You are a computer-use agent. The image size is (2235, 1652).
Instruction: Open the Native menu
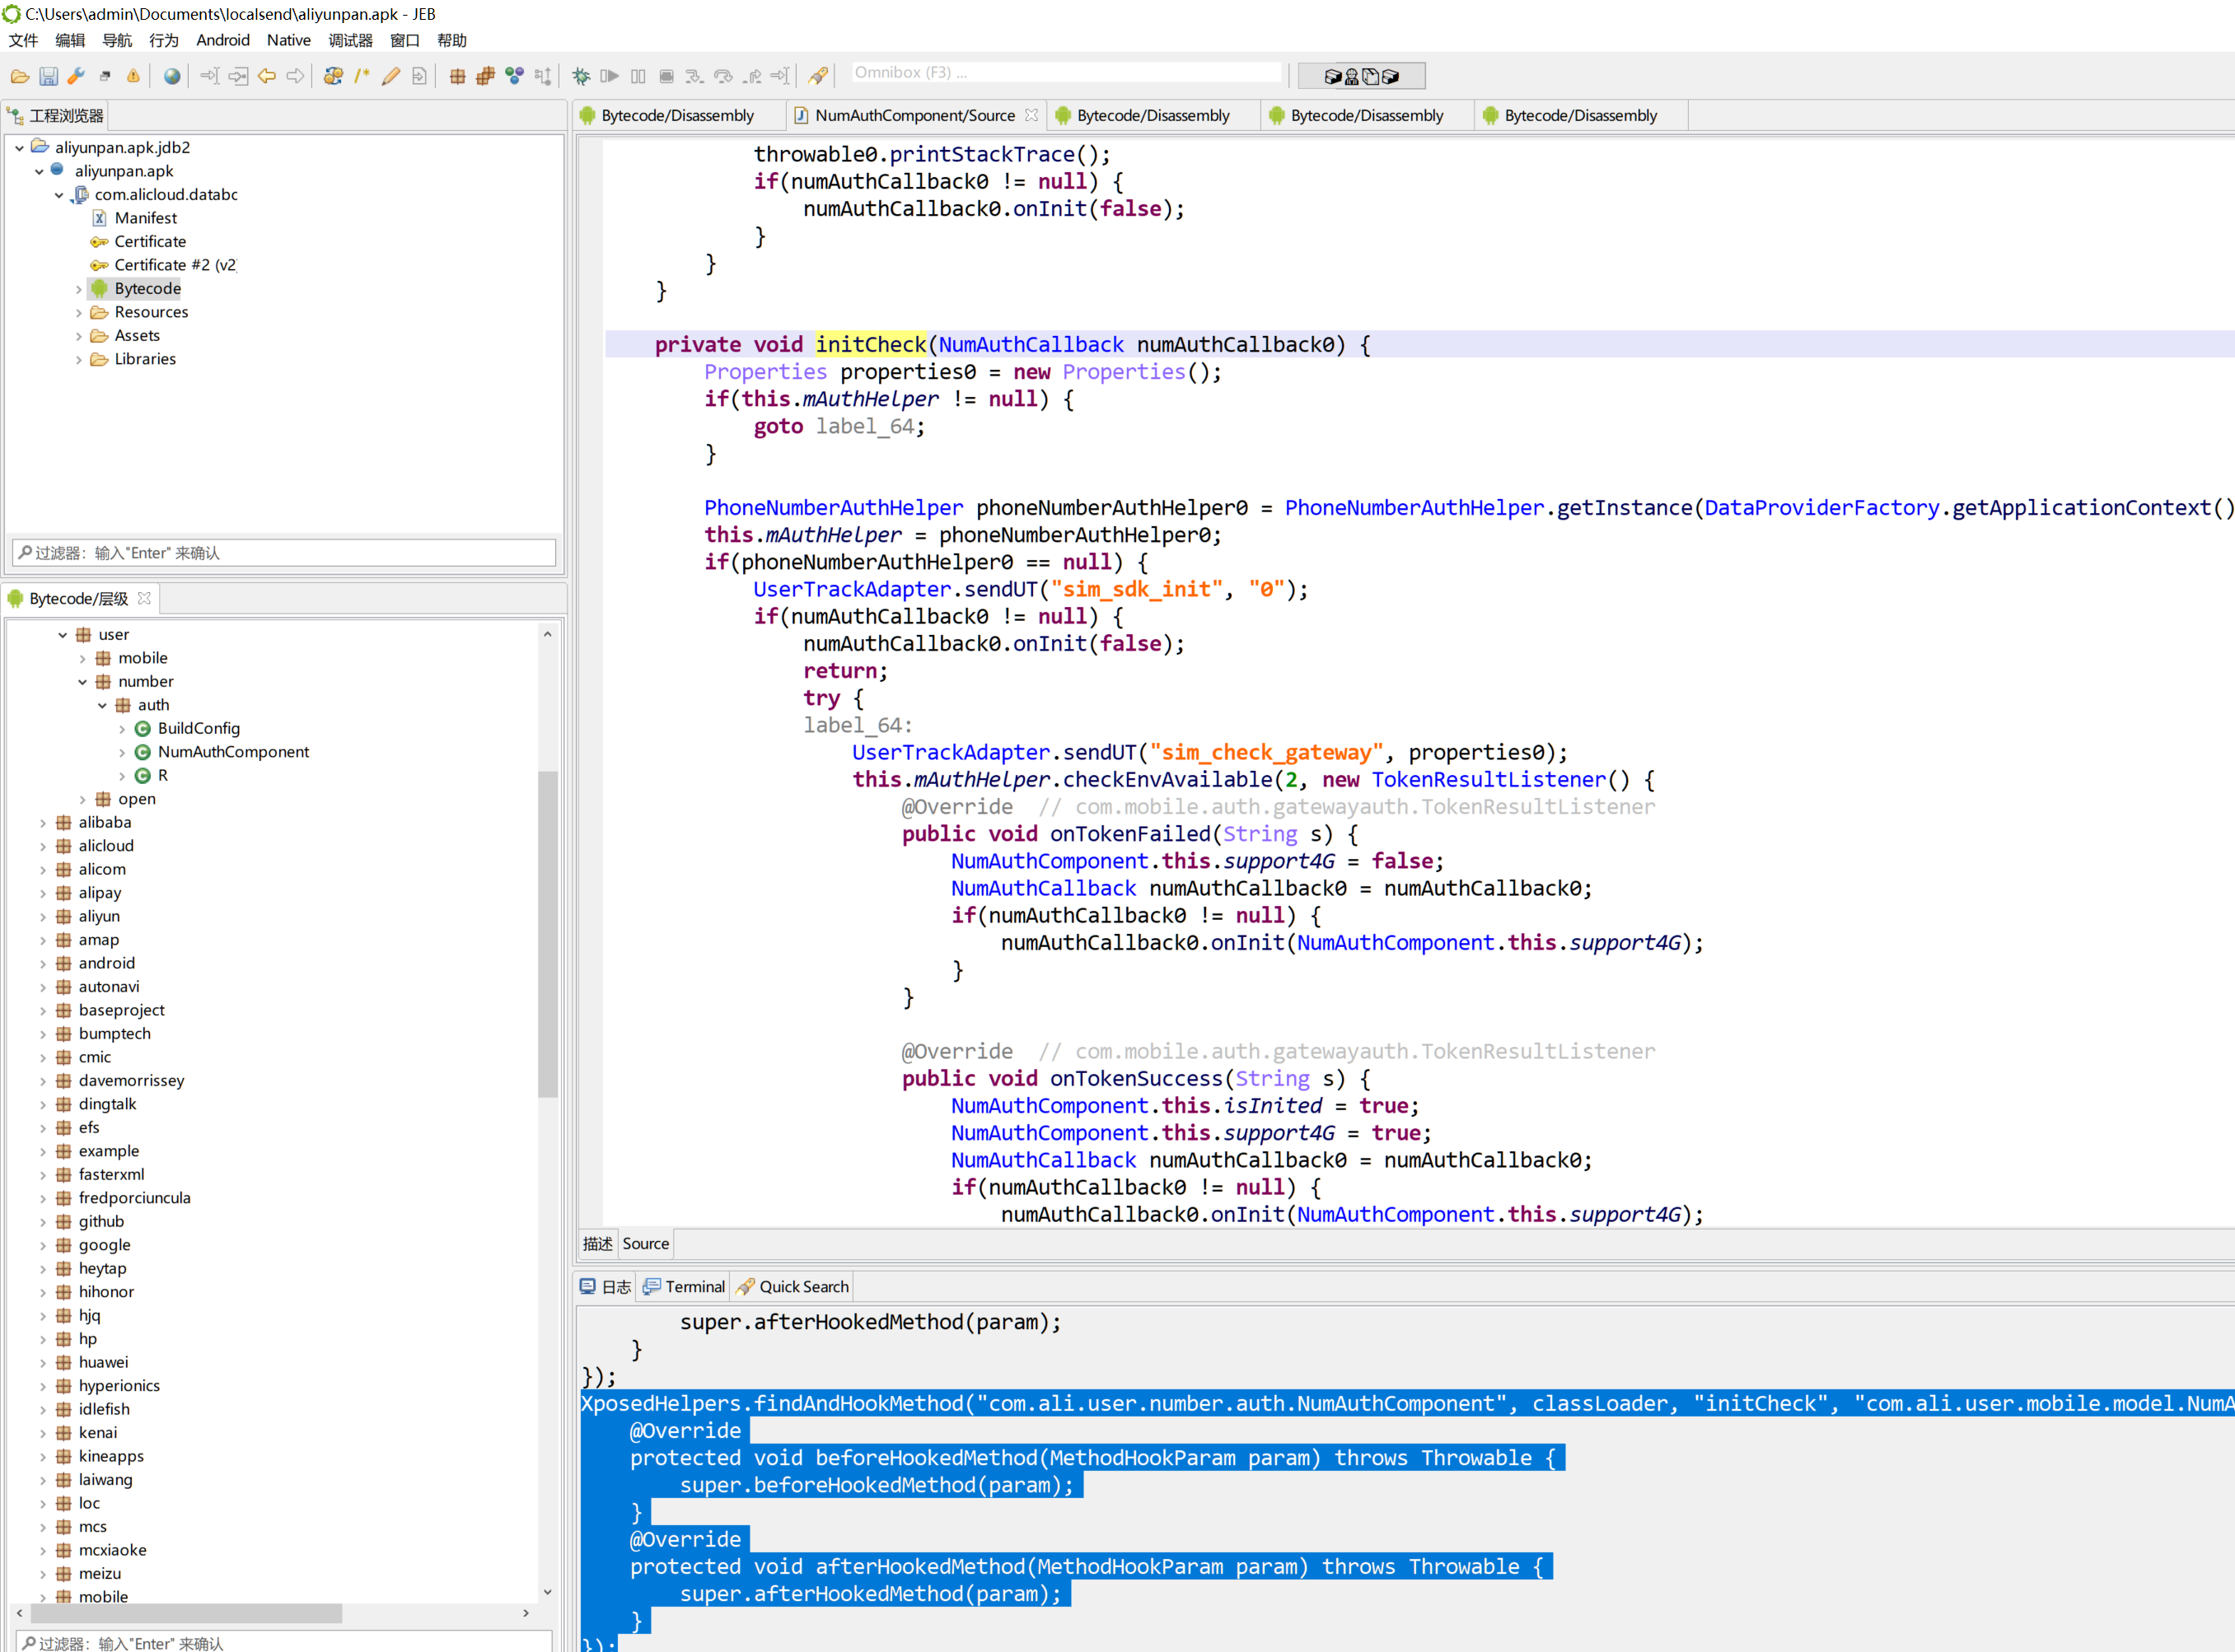point(288,40)
